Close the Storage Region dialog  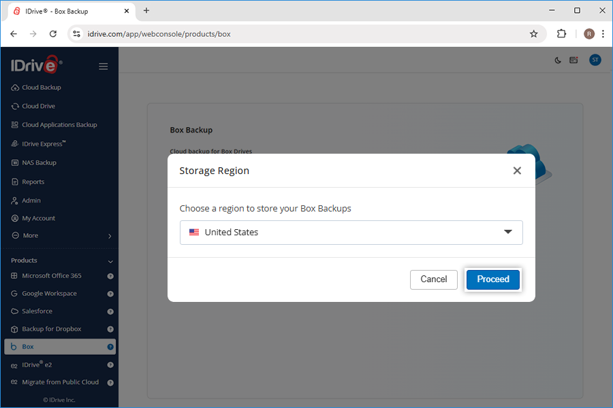coord(517,171)
